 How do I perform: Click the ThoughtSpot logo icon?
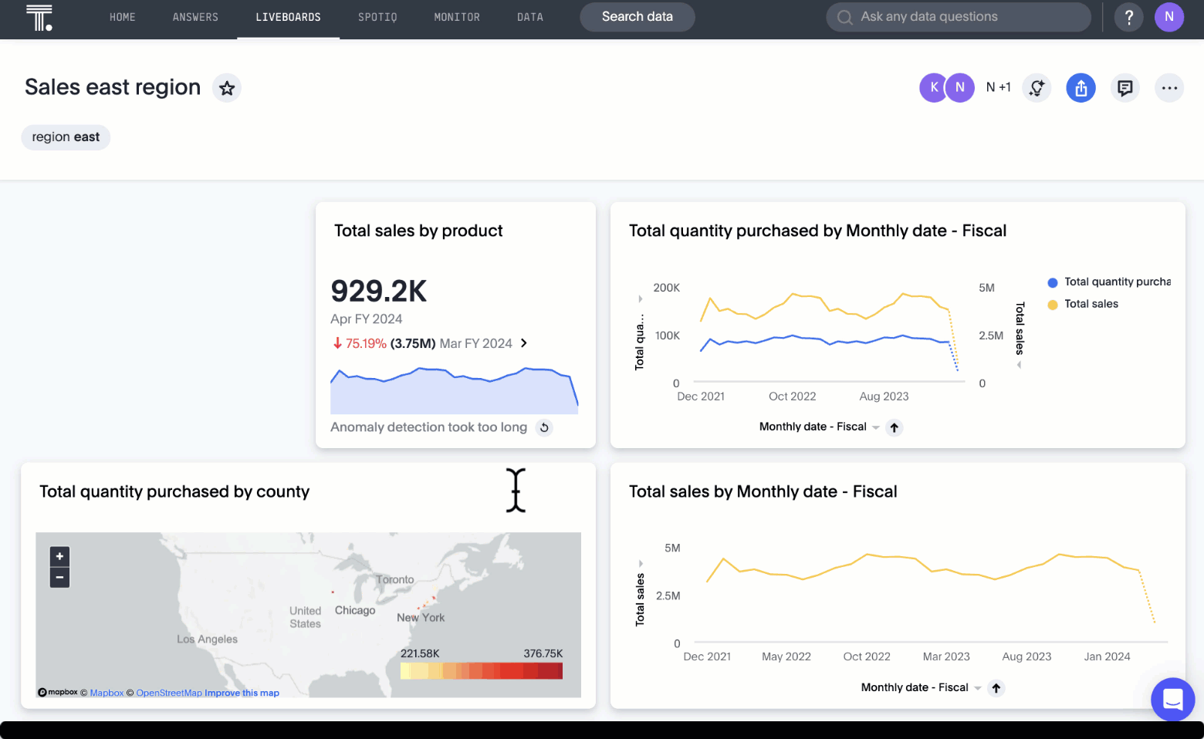39,17
